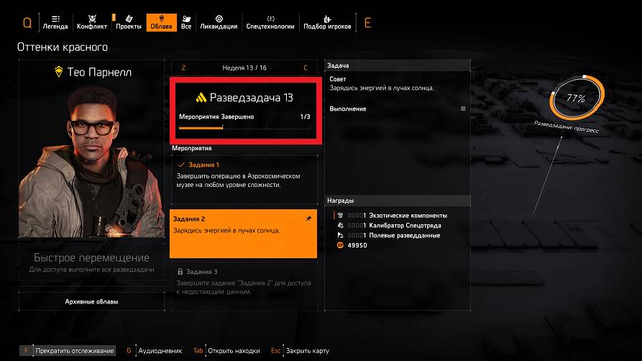The width and height of the screenshot is (642, 361).
Task: Click the 77% progress ring
Action: click(x=577, y=98)
